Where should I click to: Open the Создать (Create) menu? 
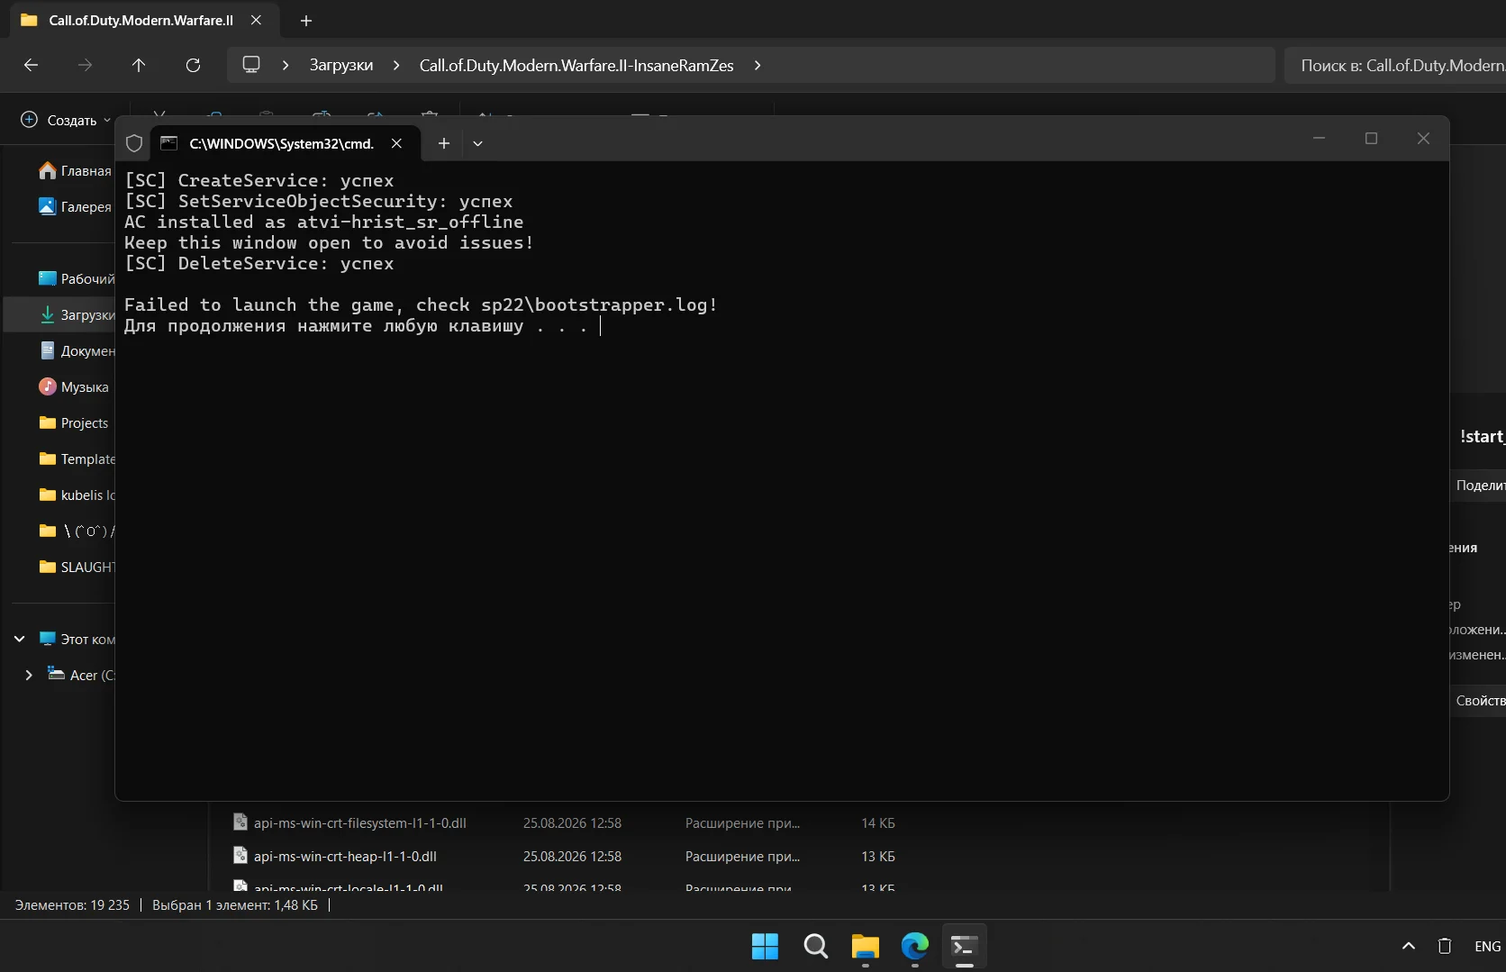tap(66, 120)
